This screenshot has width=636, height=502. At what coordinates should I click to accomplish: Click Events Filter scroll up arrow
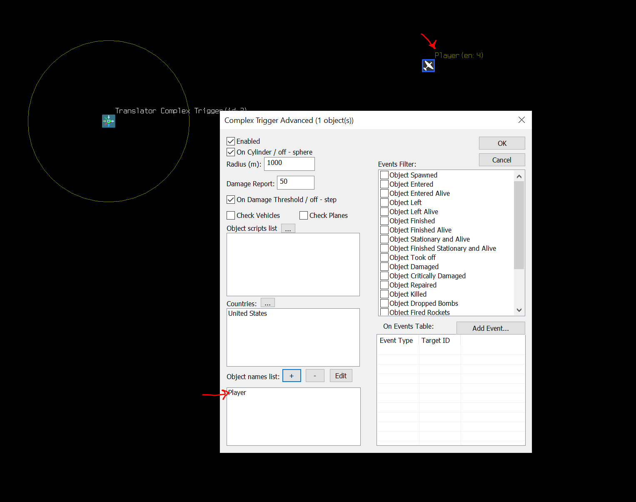pyautogui.click(x=519, y=176)
